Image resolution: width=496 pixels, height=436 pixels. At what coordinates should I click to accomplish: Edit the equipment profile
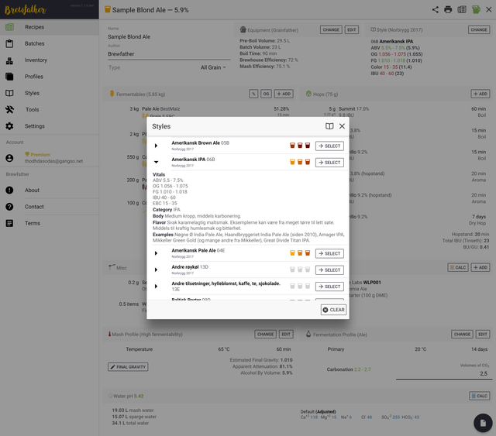coord(351,29)
